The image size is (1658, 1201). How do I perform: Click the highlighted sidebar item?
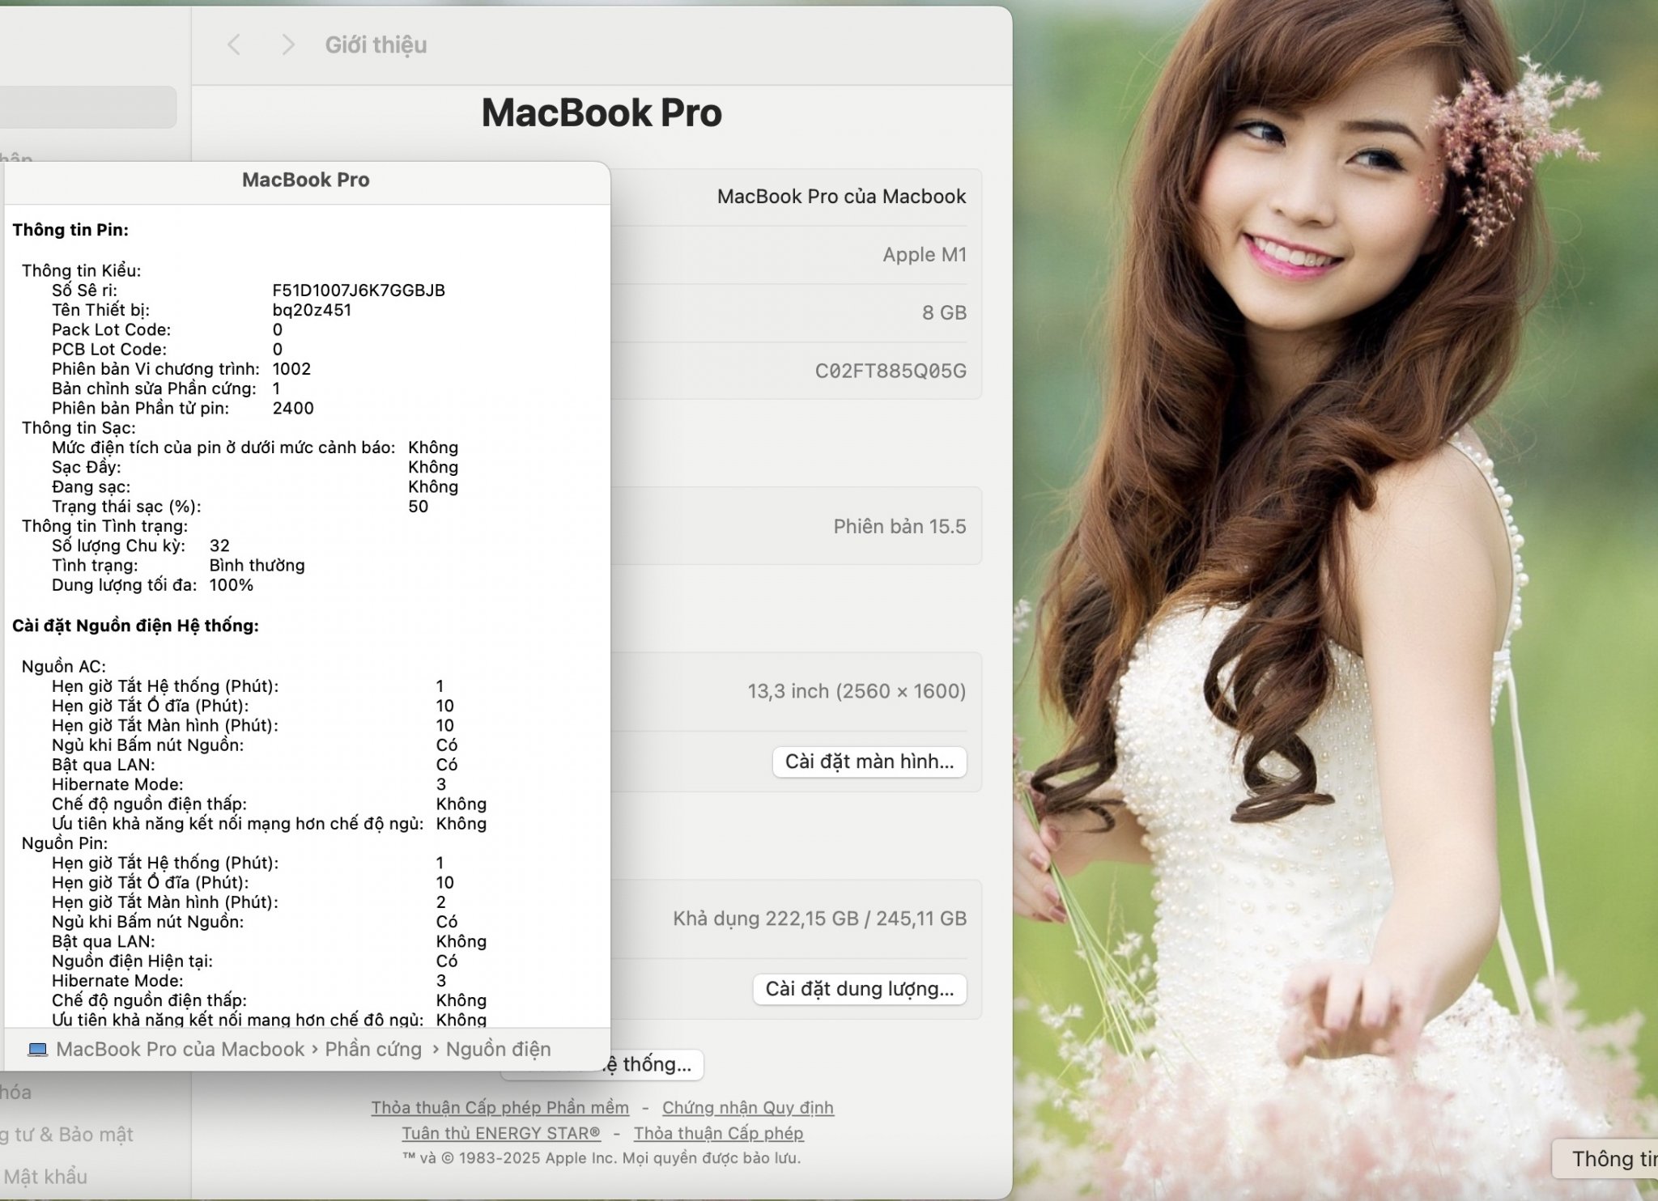(88, 107)
